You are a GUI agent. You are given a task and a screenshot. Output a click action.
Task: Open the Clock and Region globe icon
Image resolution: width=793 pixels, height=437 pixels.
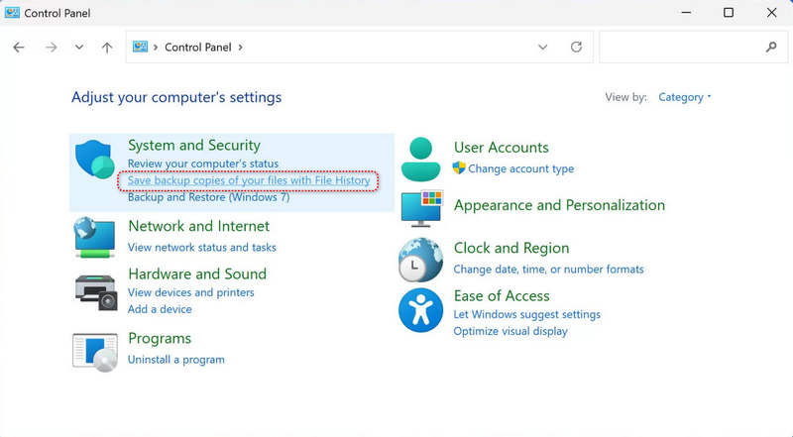click(420, 260)
